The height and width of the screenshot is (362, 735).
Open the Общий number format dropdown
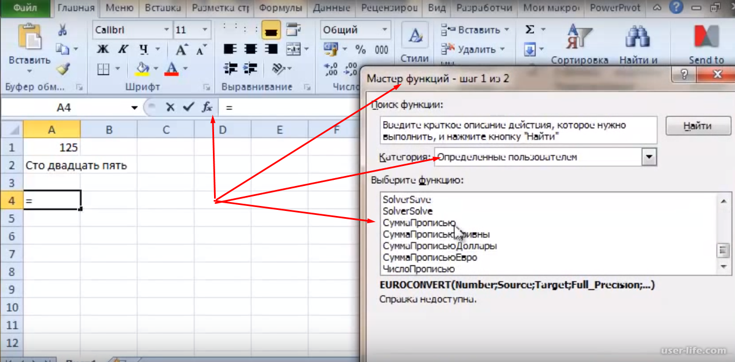(x=384, y=30)
